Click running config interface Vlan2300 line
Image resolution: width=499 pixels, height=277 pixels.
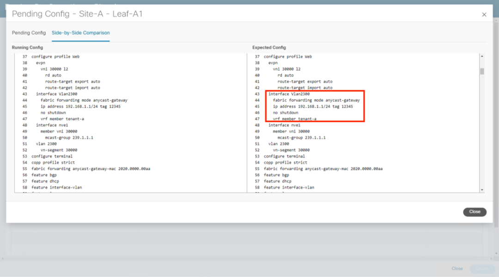tap(56, 94)
